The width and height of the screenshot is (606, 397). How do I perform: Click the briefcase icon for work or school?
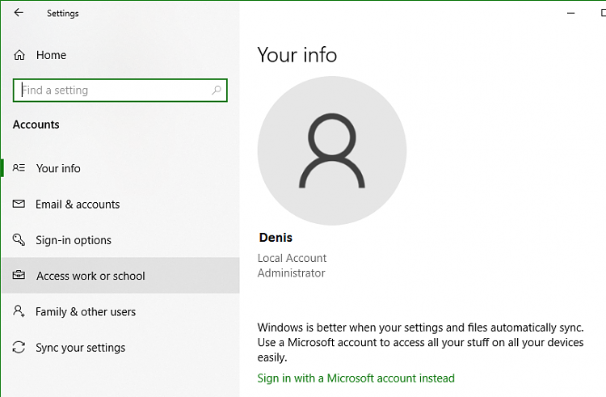tap(19, 276)
